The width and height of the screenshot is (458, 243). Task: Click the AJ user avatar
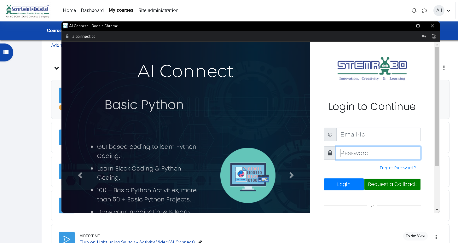point(439,10)
